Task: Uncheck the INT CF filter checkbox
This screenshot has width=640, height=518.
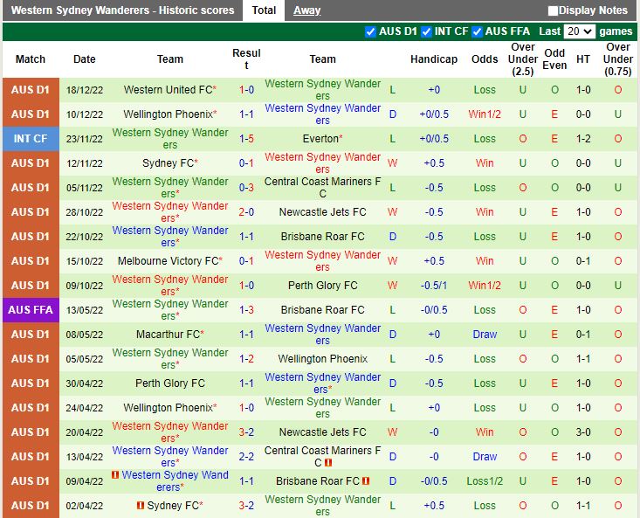Action: click(x=427, y=31)
